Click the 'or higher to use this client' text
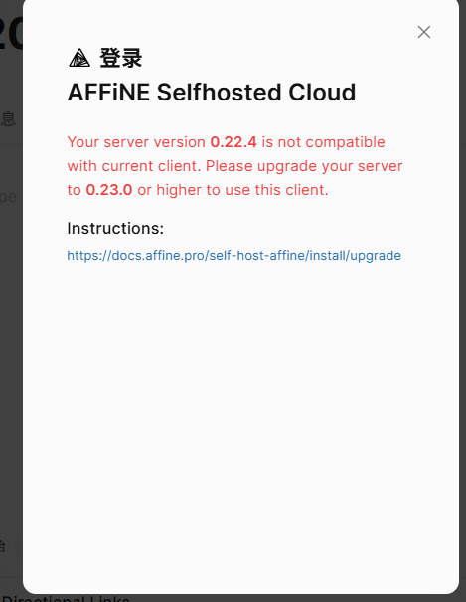Screen dimensions: 466x602 coord(233,190)
